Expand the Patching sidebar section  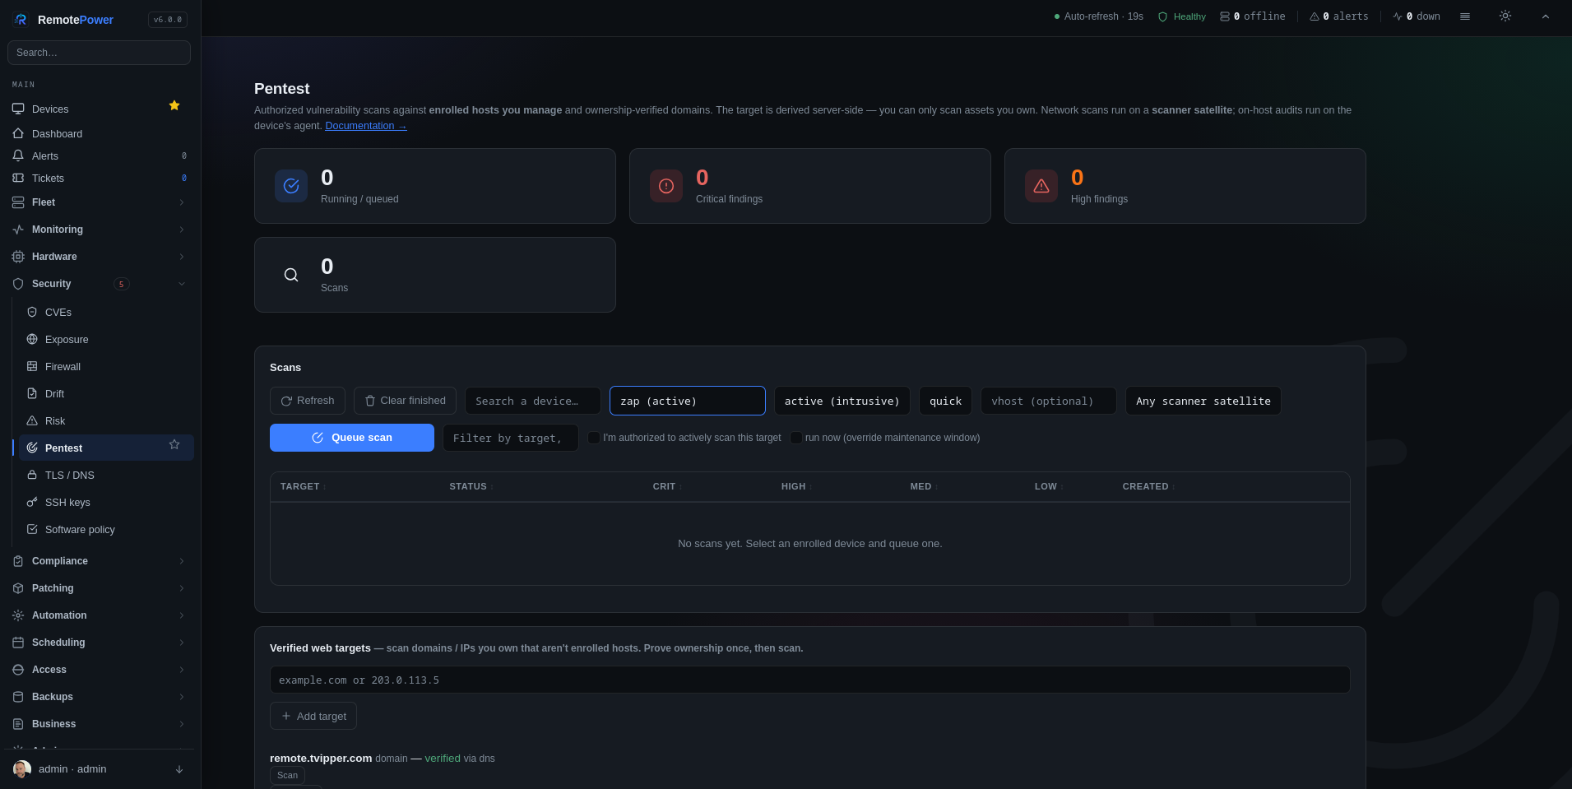[99, 588]
